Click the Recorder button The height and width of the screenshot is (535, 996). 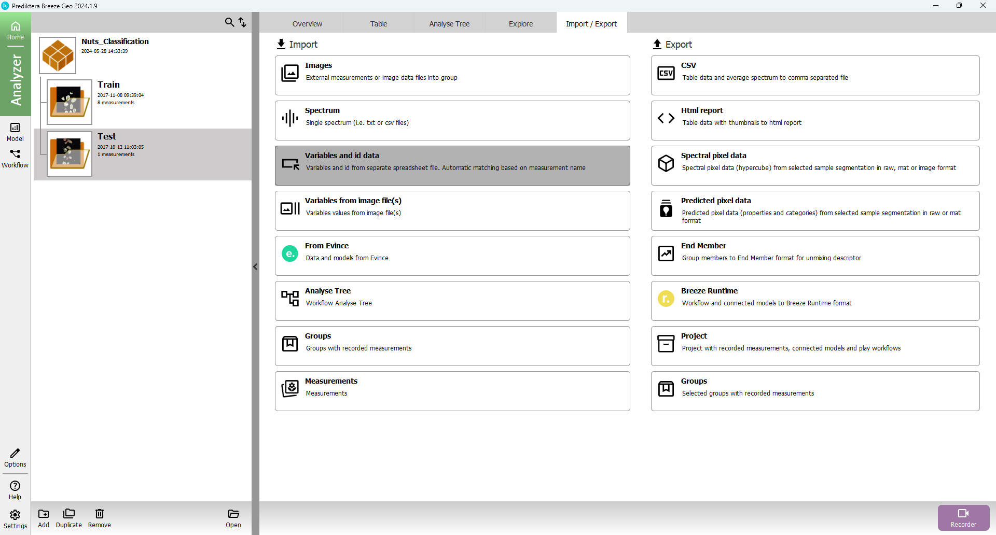coord(963,517)
